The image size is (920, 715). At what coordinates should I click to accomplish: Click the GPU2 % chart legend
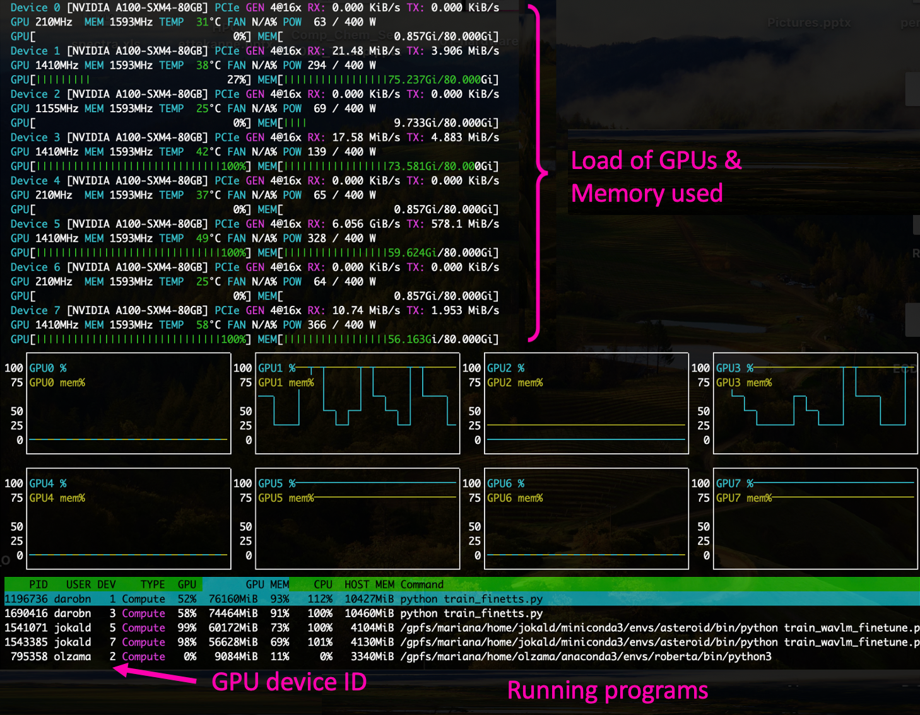505,368
